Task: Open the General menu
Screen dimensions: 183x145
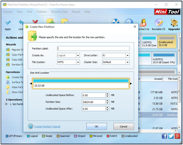Action: [8, 12]
